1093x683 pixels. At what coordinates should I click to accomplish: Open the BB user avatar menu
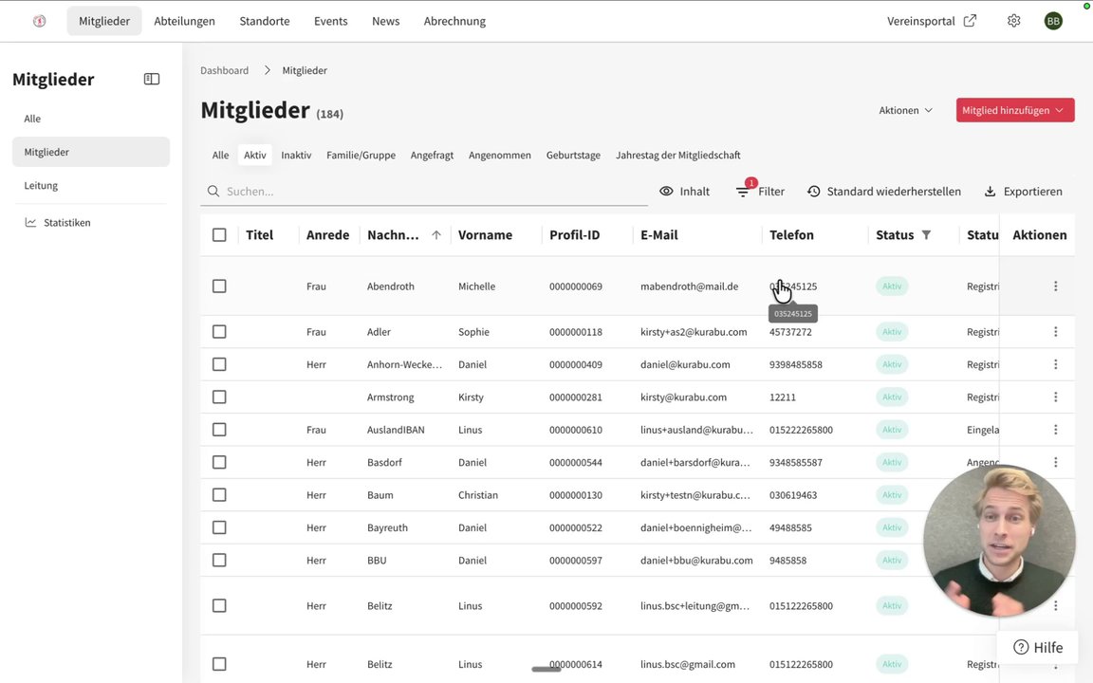(1053, 21)
